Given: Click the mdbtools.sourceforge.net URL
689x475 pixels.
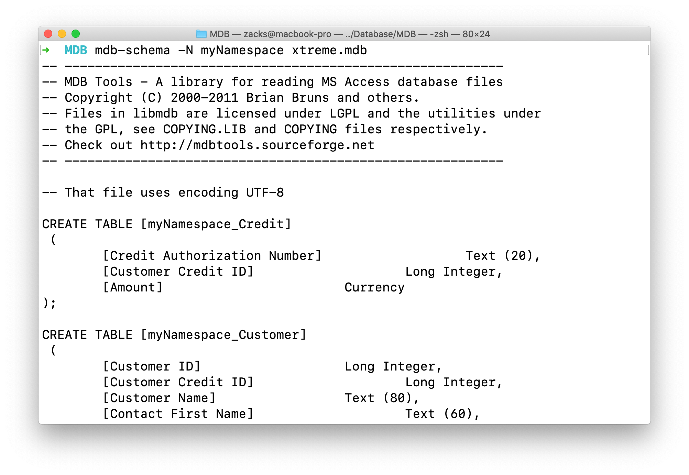Looking at the screenshot, I should [257, 145].
